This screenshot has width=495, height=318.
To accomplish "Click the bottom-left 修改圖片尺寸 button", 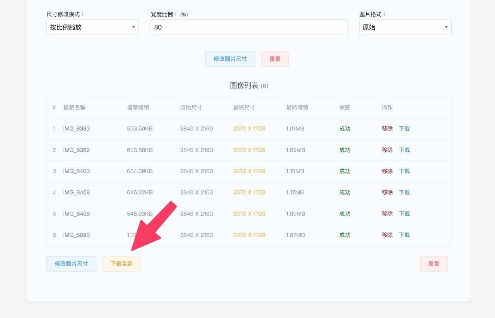I will click(x=71, y=264).
